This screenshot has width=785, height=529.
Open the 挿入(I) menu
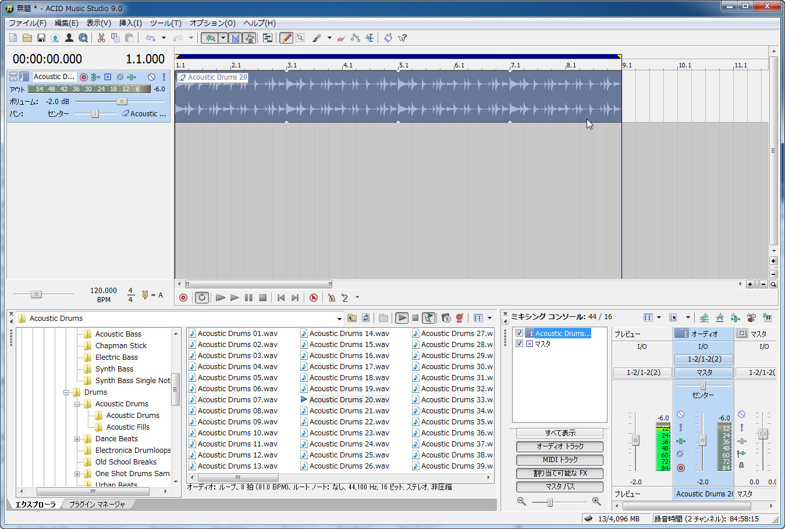[x=130, y=23]
